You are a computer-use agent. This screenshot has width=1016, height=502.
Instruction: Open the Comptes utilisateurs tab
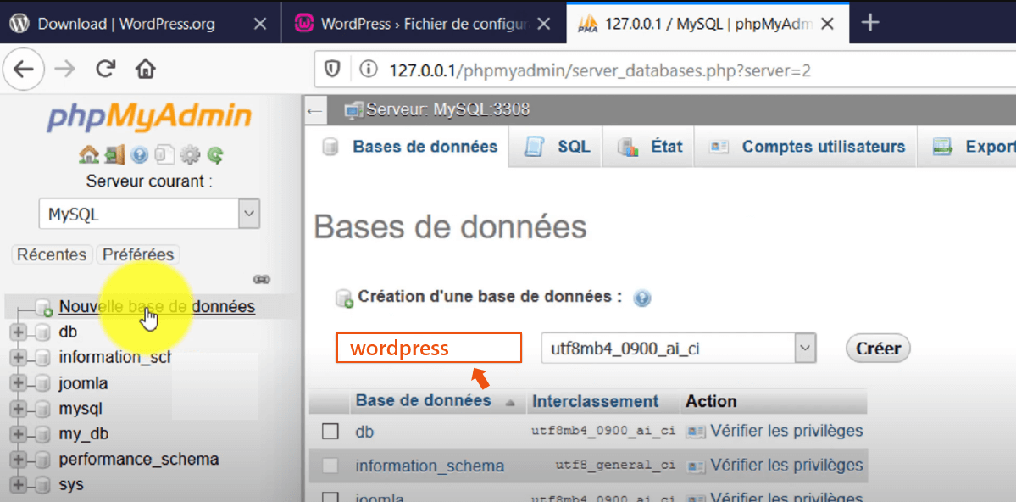point(805,147)
